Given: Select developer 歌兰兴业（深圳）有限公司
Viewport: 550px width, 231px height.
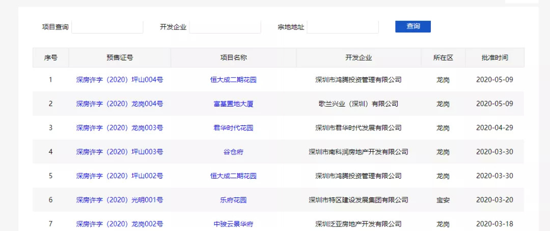Looking at the screenshot, I should (x=359, y=104).
